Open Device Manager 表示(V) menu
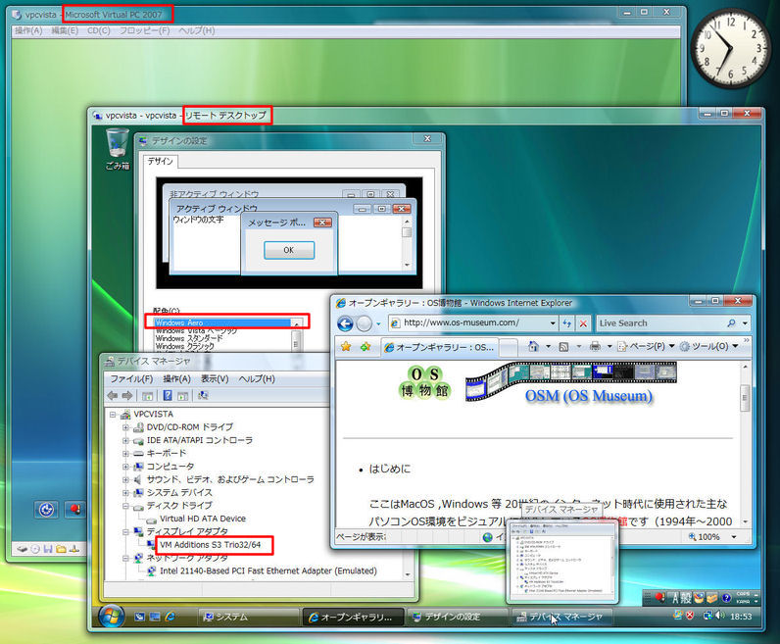The height and width of the screenshot is (644, 780). [215, 379]
